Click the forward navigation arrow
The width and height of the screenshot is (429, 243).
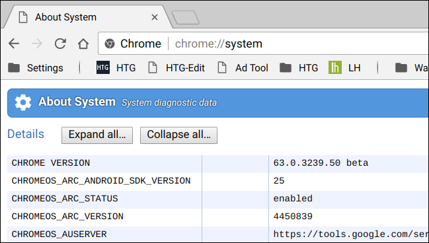click(x=37, y=44)
